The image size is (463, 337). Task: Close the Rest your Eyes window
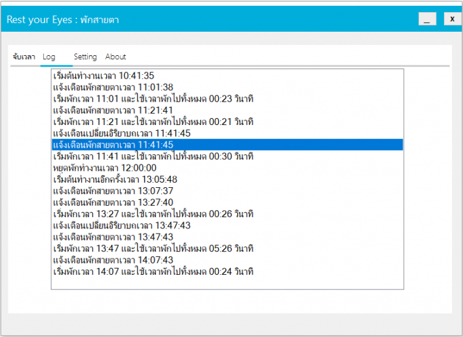(452, 19)
